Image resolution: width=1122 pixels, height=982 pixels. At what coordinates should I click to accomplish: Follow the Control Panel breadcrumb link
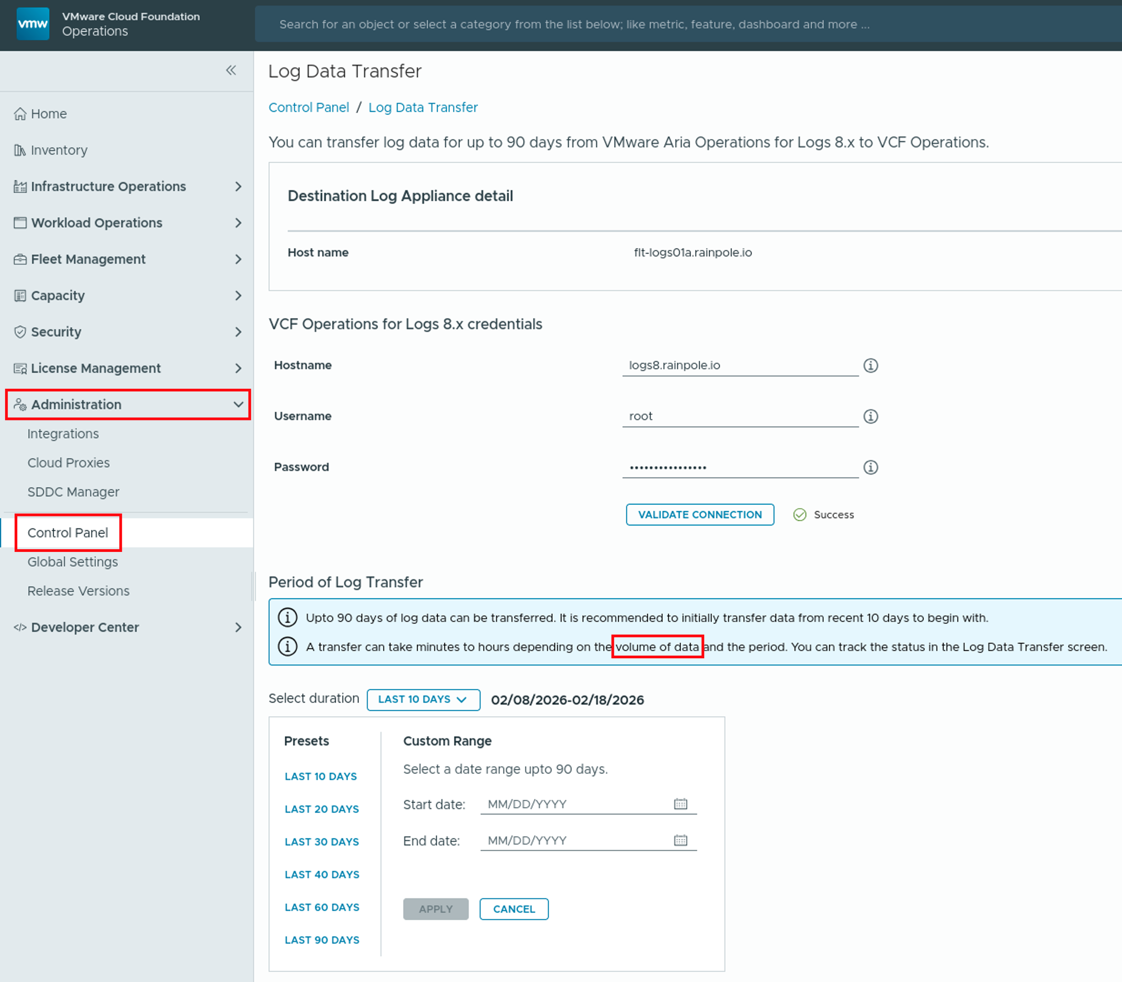point(309,107)
